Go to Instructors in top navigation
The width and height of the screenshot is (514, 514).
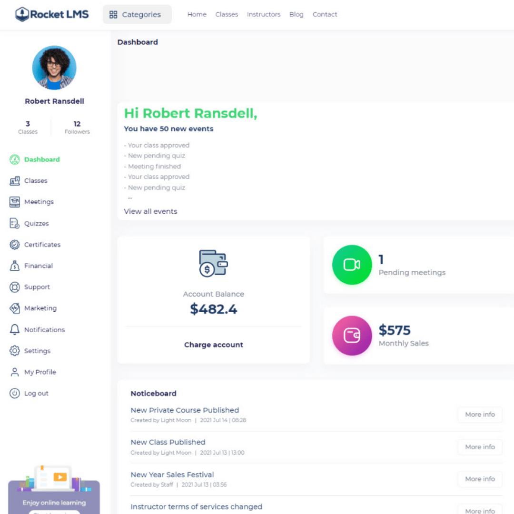tap(264, 14)
